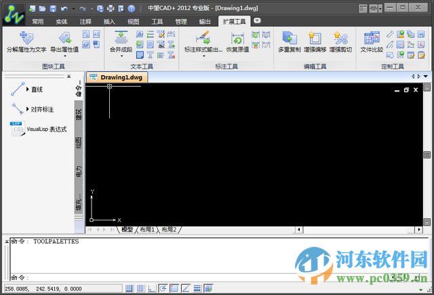
Task: Expand the 合并成段 dropdown arrow
Action: [121, 56]
